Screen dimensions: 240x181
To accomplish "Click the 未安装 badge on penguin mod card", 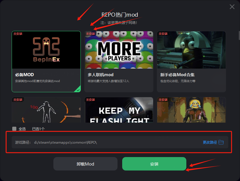I will tap(163, 34).
